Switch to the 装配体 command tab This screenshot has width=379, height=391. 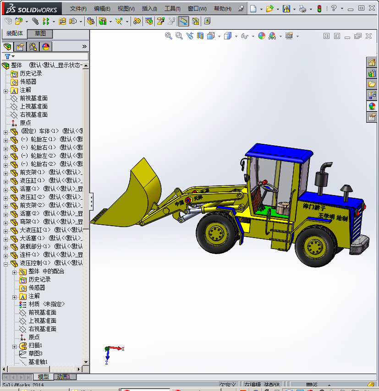(15, 33)
